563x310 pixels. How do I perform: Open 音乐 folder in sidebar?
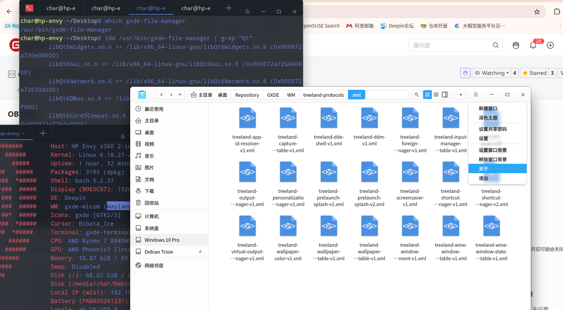click(x=169, y=156)
